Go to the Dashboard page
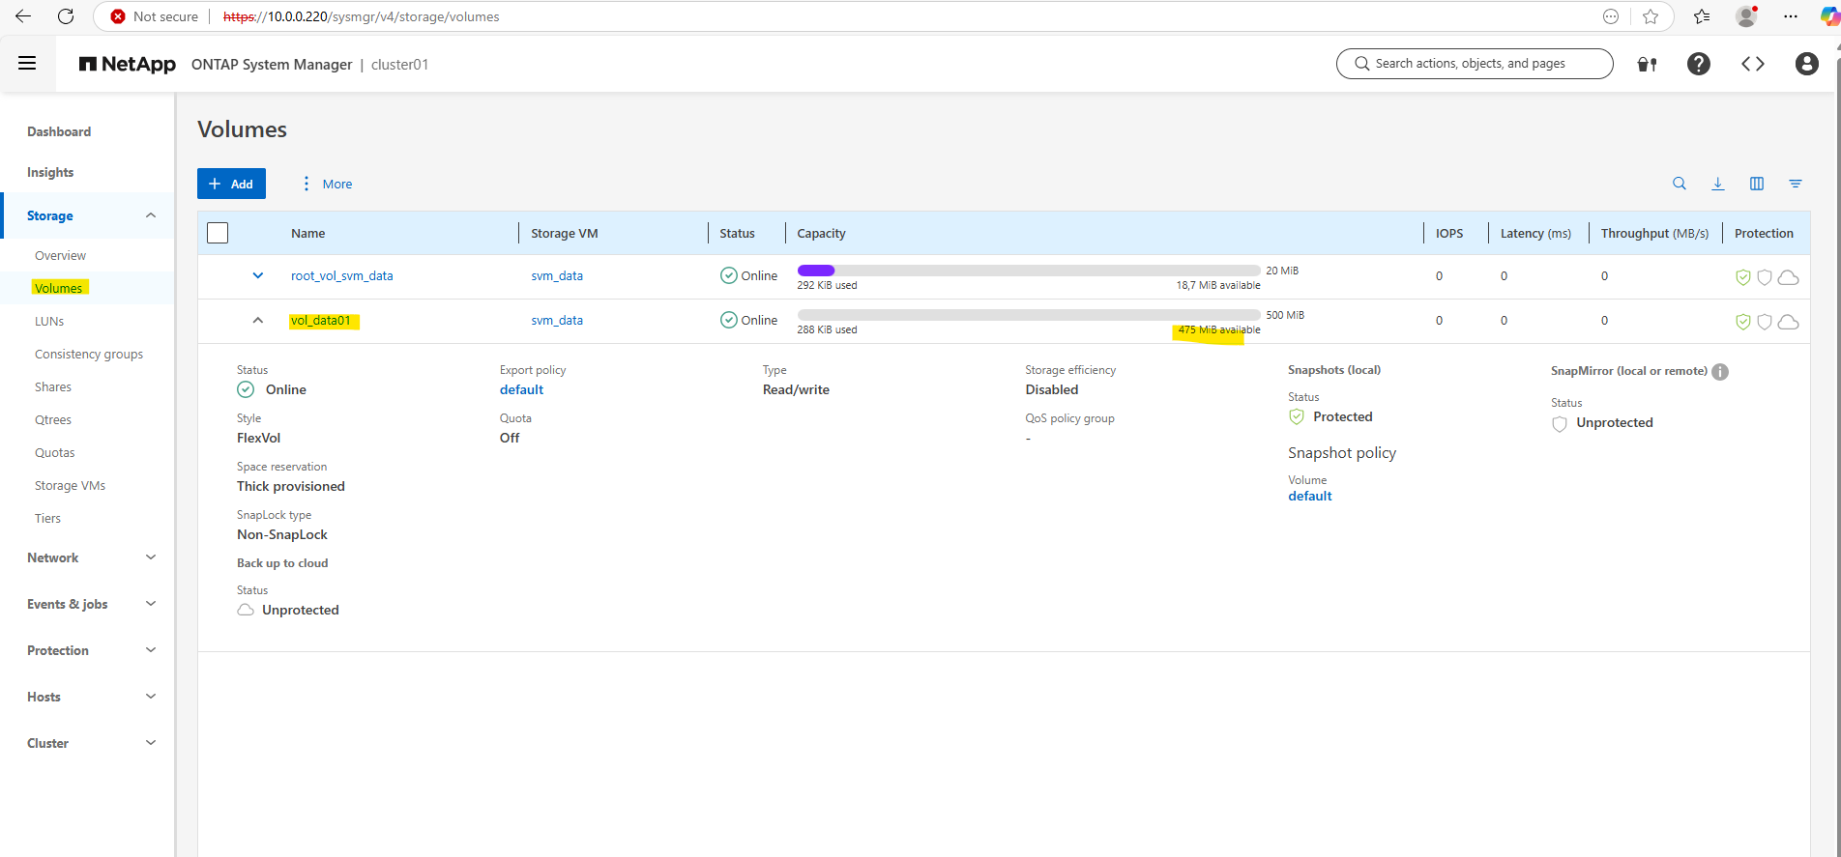 click(x=59, y=131)
